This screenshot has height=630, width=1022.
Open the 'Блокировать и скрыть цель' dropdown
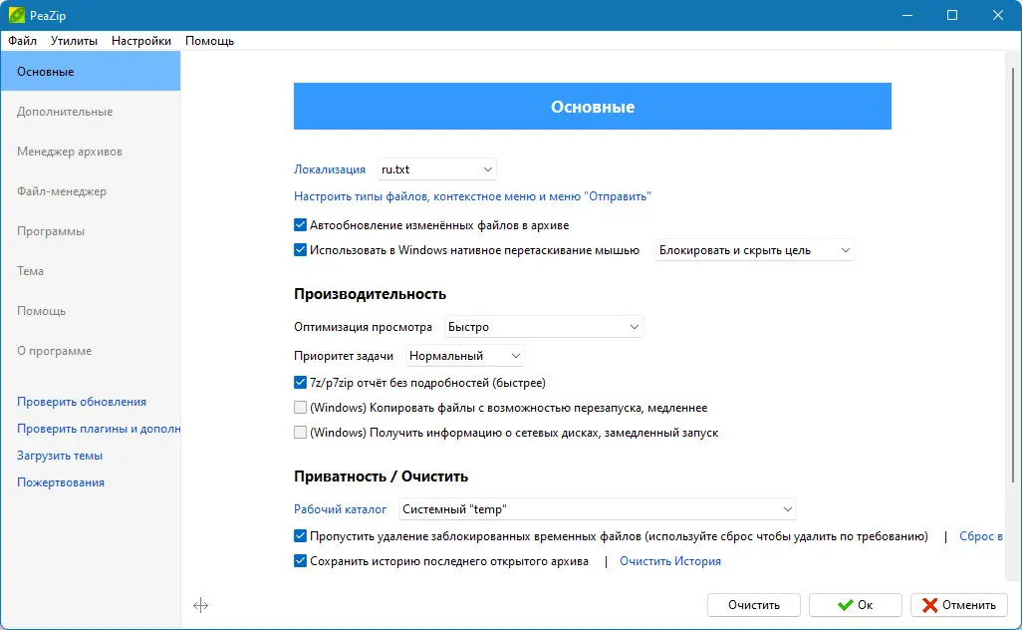pyautogui.click(x=754, y=250)
